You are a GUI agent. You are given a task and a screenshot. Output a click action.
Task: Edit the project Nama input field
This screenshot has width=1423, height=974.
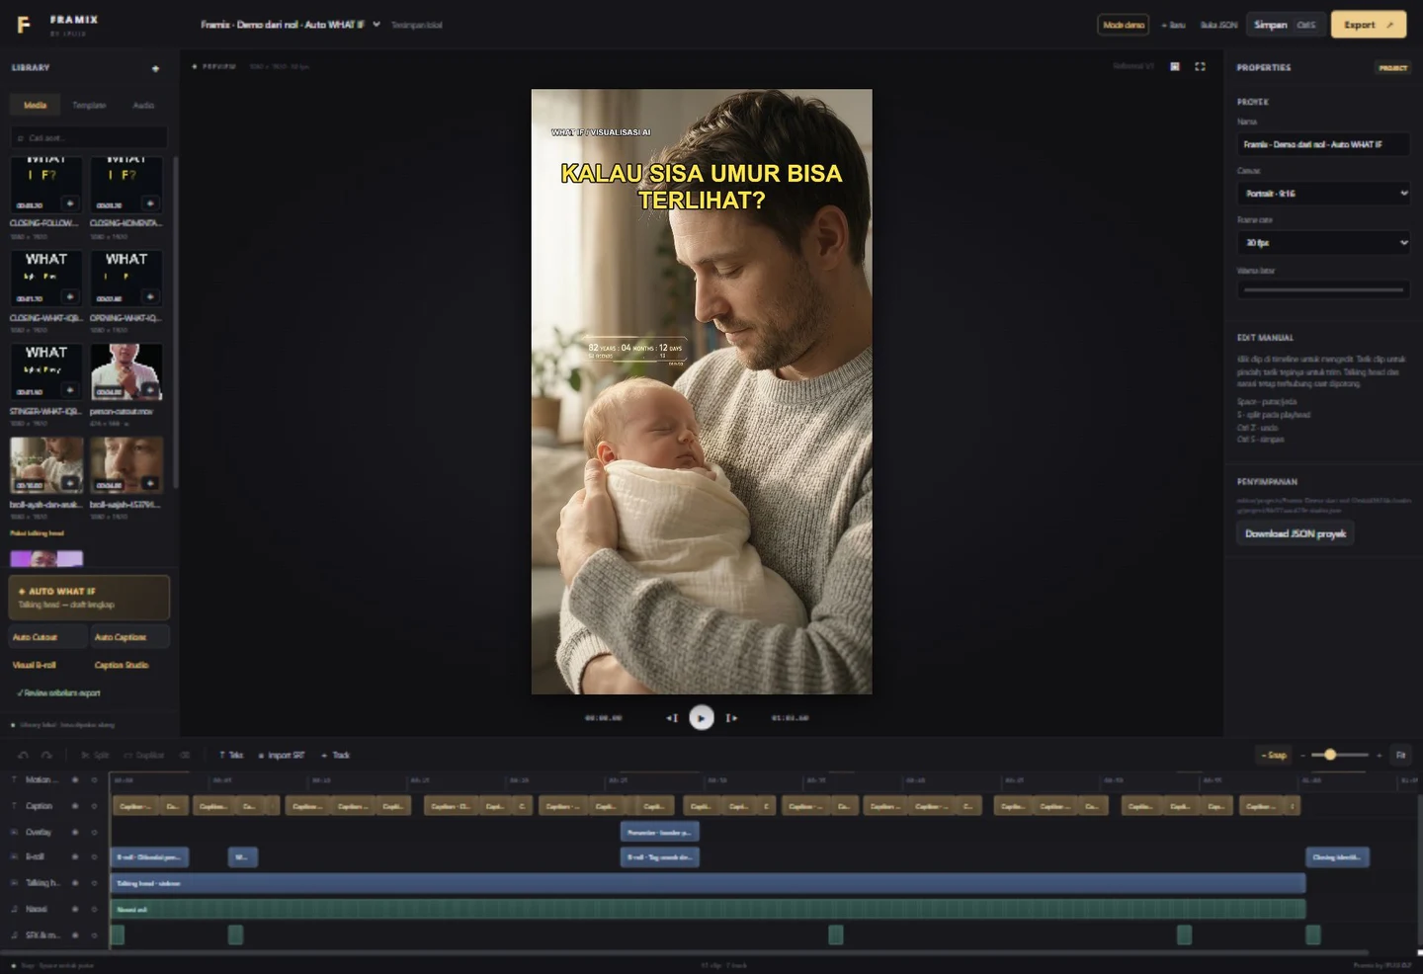point(1323,144)
